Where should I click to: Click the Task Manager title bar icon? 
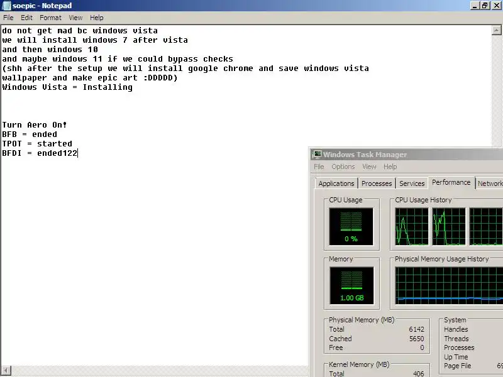(317, 155)
